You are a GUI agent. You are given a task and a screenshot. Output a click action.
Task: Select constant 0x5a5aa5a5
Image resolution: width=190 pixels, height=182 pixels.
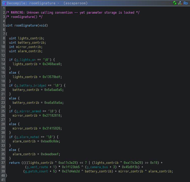point(53,90)
